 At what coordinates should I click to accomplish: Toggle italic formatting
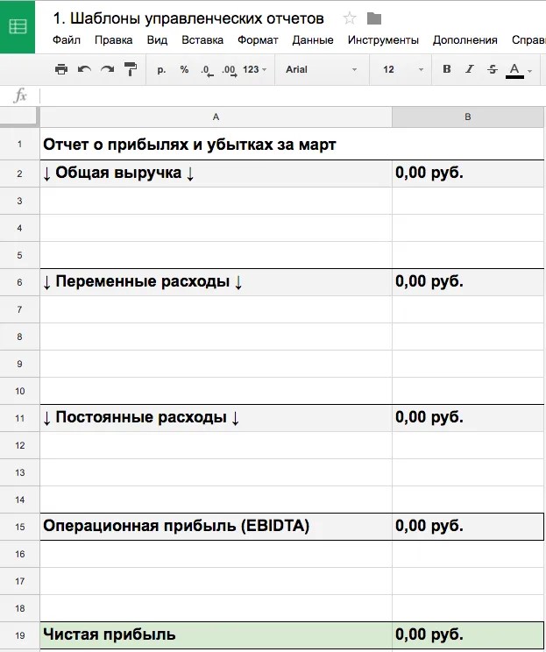click(x=470, y=69)
